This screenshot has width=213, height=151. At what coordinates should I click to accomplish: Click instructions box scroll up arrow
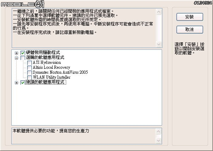(x=159, y=12)
